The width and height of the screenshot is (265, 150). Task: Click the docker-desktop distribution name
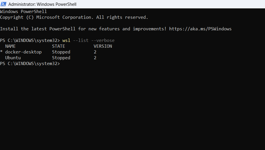pyautogui.click(x=23, y=52)
